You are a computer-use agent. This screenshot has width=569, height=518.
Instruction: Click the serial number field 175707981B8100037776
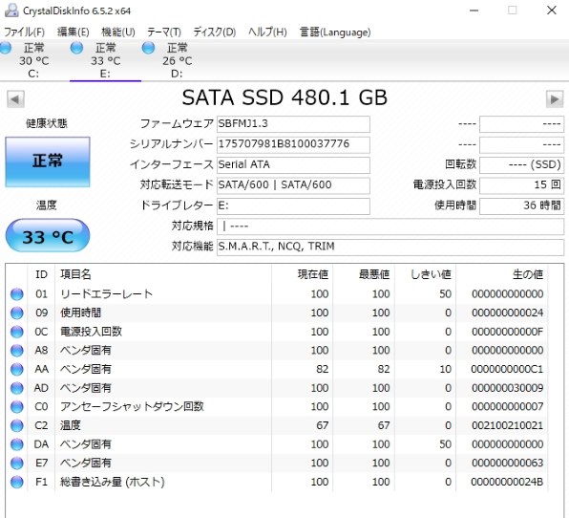pyautogui.click(x=293, y=144)
